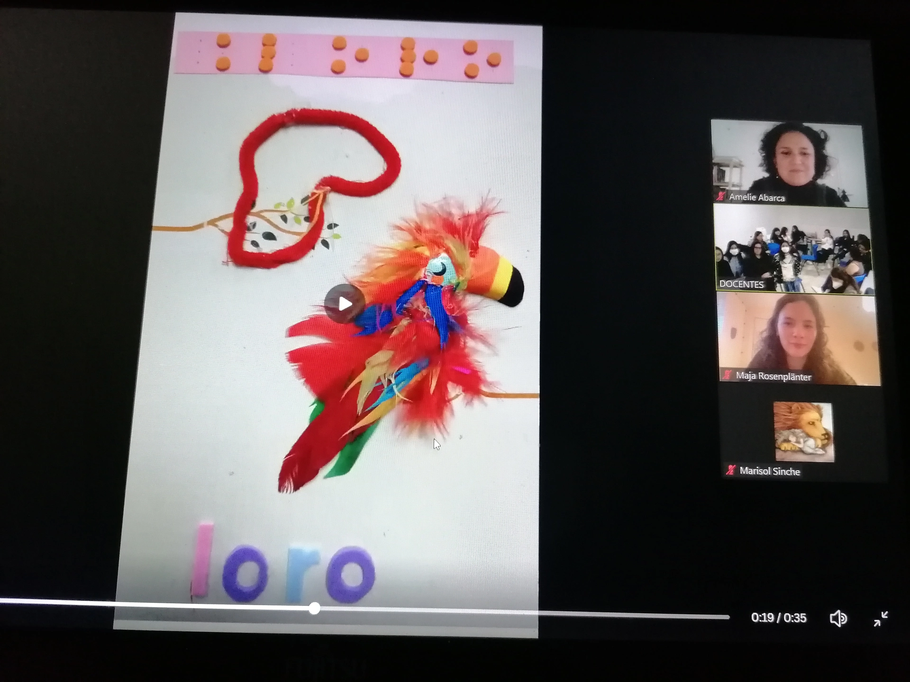The height and width of the screenshot is (682, 910).
Task: Click Marisol Sinche's lion avatar picture
Action: 804,431
